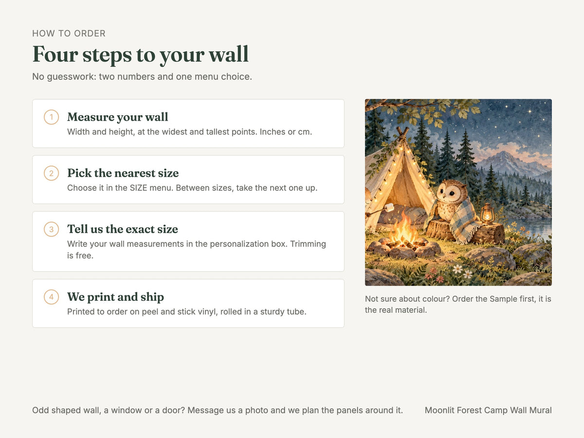
Task: Click the 'Four steps to your wall' title
Action: [141, 54]
